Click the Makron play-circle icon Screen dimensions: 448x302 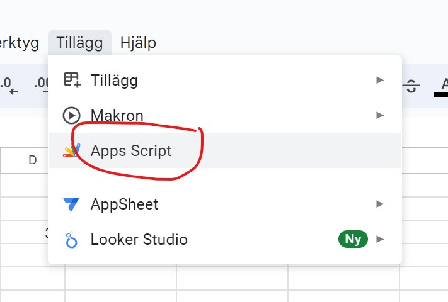71,116
